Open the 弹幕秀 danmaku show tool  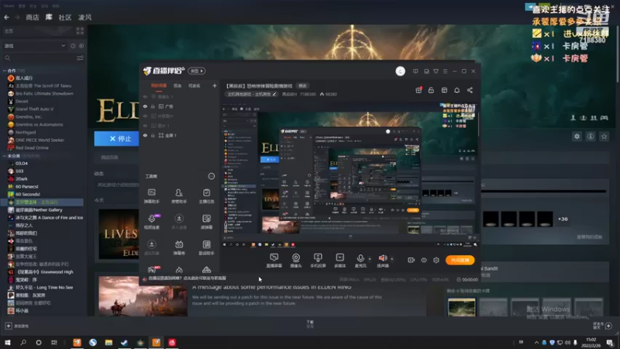tap(179, 247)
